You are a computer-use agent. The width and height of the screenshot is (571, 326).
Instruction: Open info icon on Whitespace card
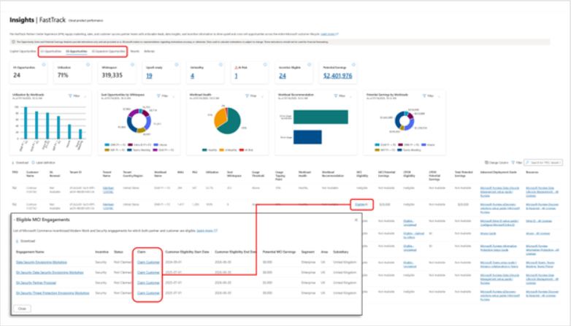pos(132,64)
